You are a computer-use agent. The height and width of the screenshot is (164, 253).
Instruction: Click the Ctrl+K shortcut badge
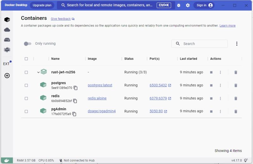(x=164, y=5)
